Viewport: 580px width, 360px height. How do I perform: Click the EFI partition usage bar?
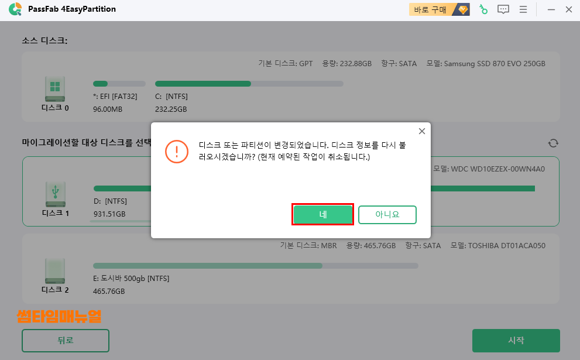[x=119, y=84]
